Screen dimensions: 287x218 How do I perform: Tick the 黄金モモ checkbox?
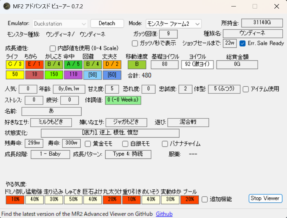pyautogui.click(x=88, y=144)
